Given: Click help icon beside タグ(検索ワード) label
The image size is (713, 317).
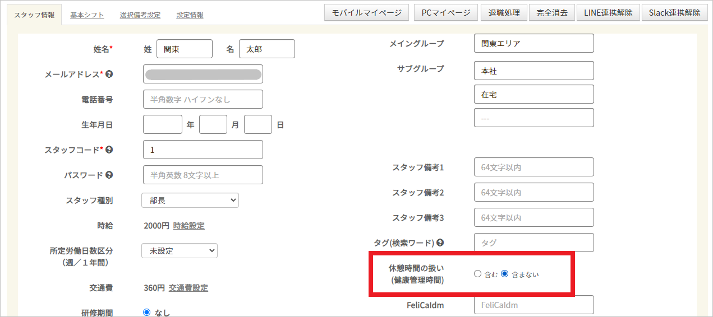Looking at the screenshot, I should (440, 243).
